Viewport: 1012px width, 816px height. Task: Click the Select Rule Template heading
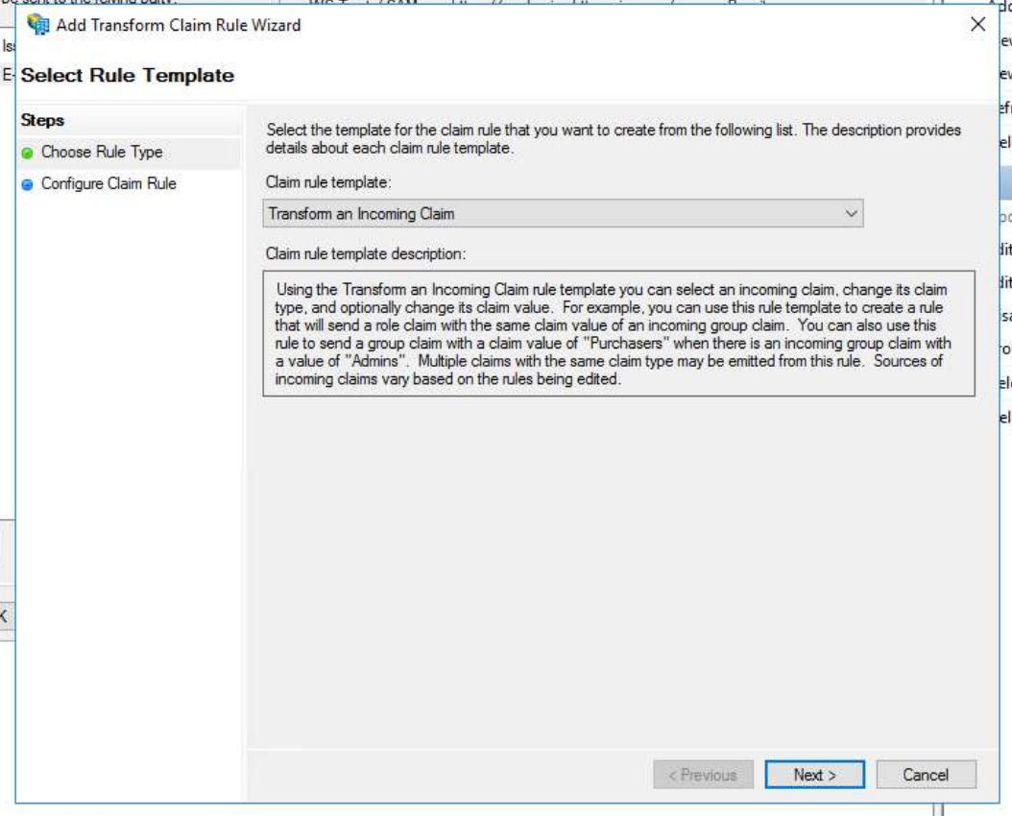(127, 75)
